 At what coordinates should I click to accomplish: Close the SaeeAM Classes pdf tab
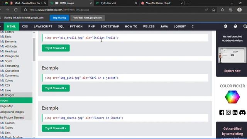point(181,3)
